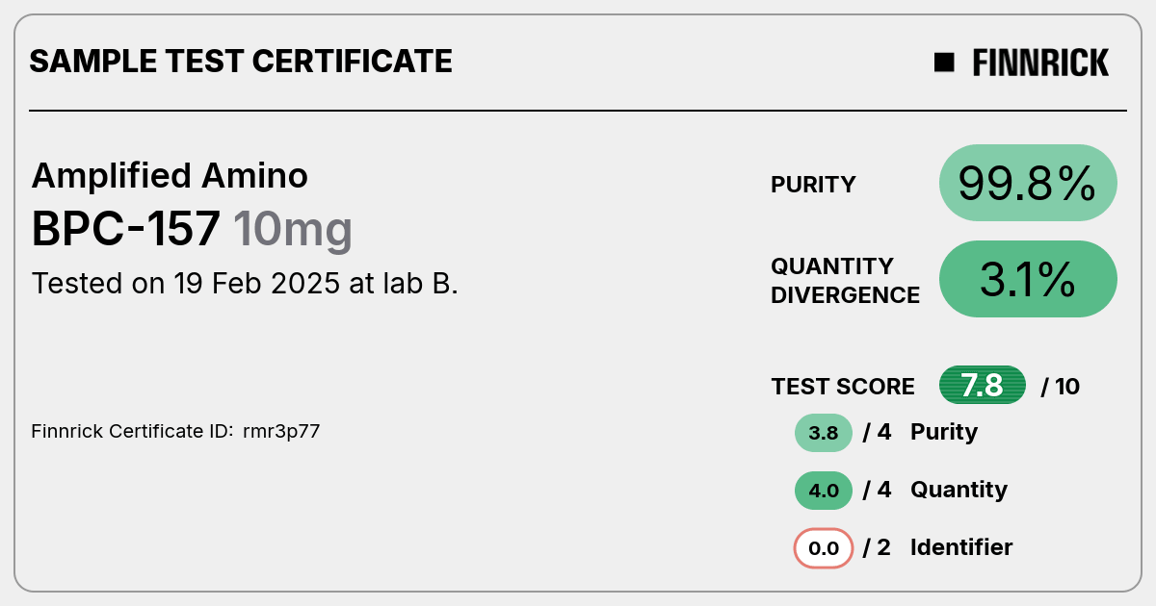Image resolution: width=1156 pixels, height=606 pixels.
Task: Click the 10mg dosage label
Action: point(293,231)
